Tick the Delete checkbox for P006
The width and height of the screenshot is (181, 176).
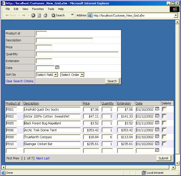coord(164,130)
